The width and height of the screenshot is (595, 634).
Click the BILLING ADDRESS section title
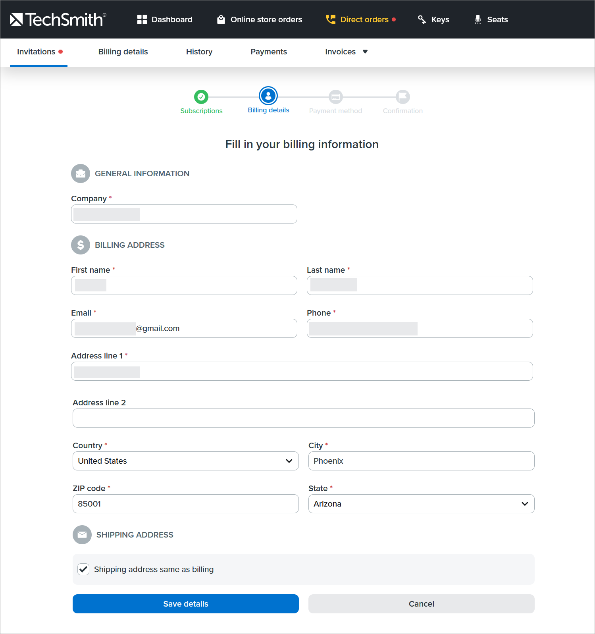tap(130, 245)
